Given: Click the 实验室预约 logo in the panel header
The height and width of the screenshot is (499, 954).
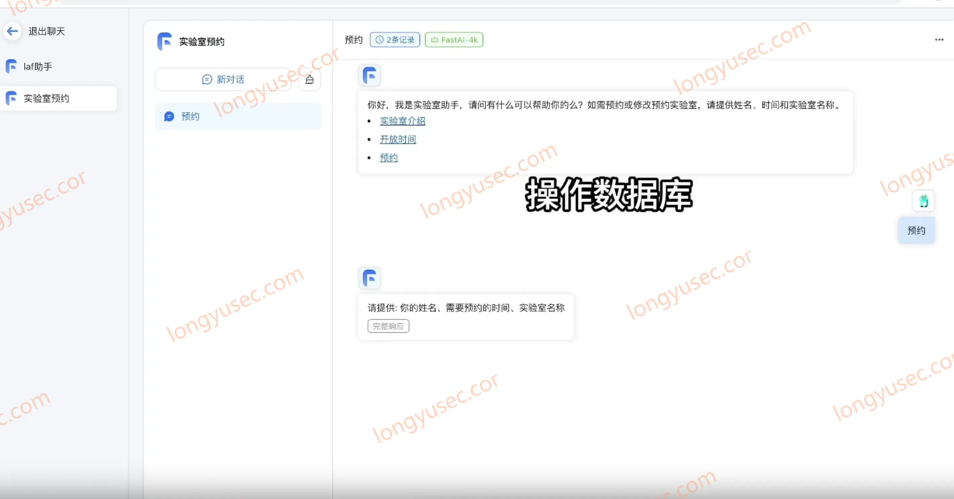Looking at the screenshot, I should 164,42.
